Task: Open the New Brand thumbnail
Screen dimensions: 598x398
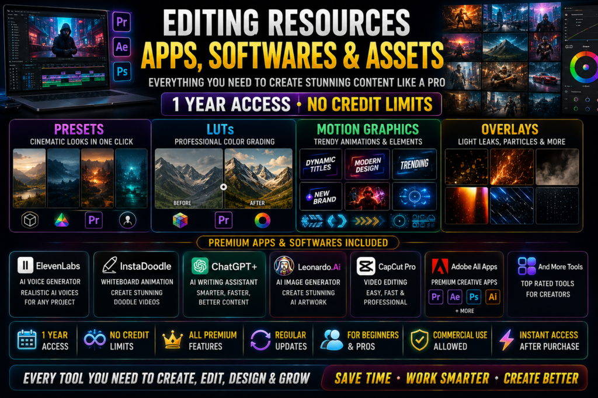Action: pyautogui.click(x=321, y=196)
